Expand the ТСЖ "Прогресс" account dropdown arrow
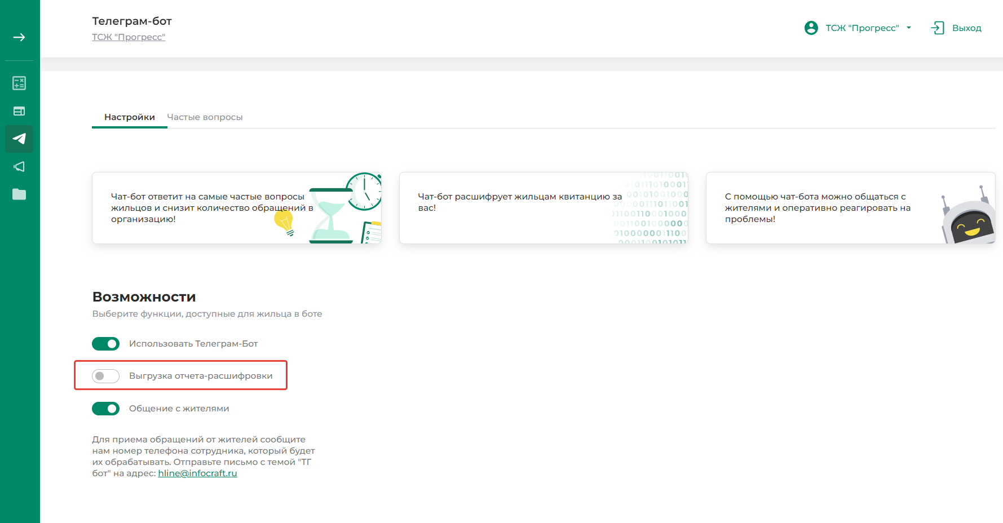The image size is (1003, 523). (x=909, y=28)
